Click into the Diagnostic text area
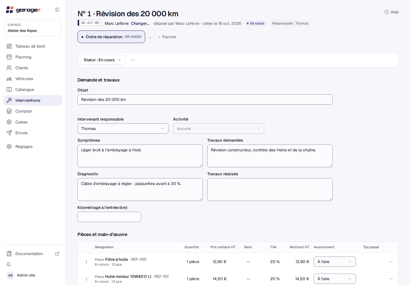This screenshot has width=410, height=285. 140,190
